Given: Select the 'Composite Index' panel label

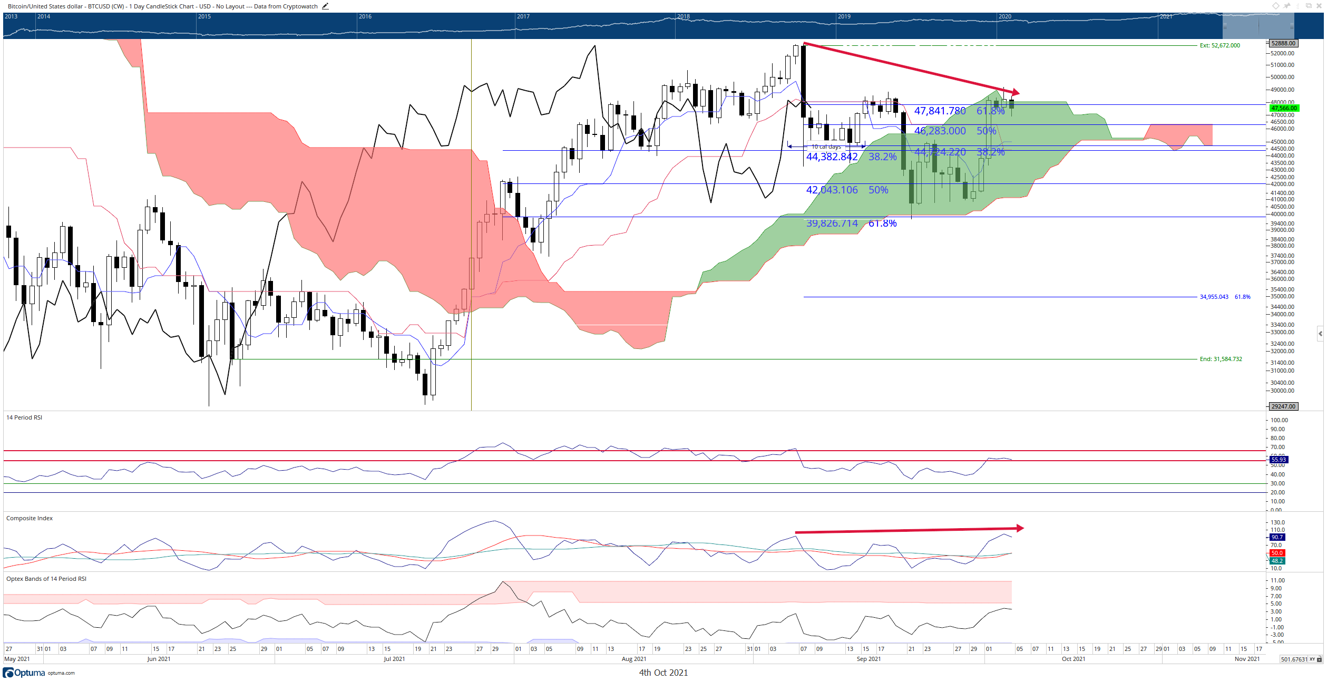Looking at the screenshot, I should coord(30,518).
